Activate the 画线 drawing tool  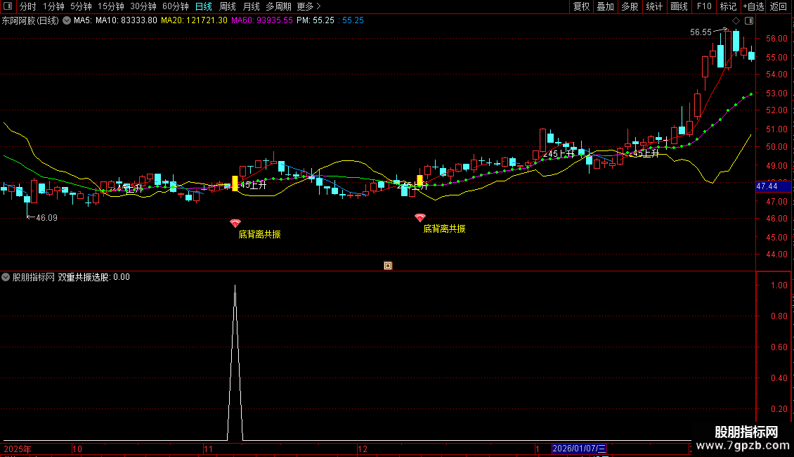click(x=679, y=6)
